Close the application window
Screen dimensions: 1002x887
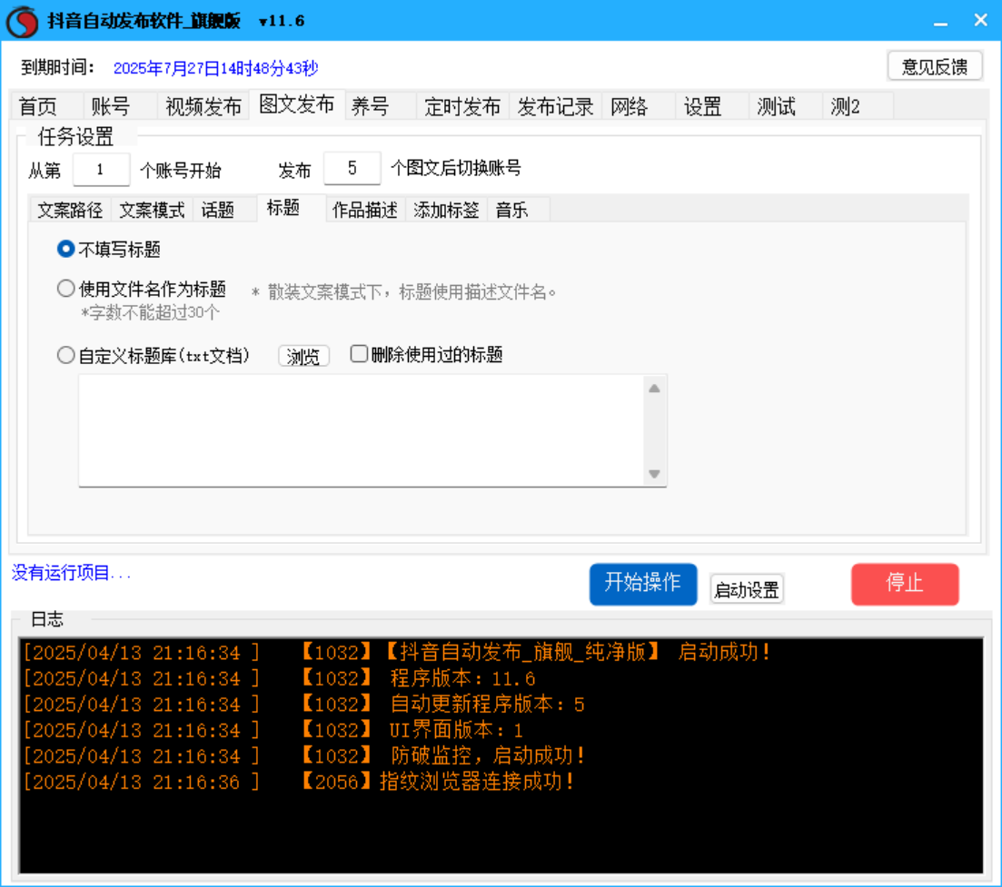pyautogui.click(x=981, y=21)
